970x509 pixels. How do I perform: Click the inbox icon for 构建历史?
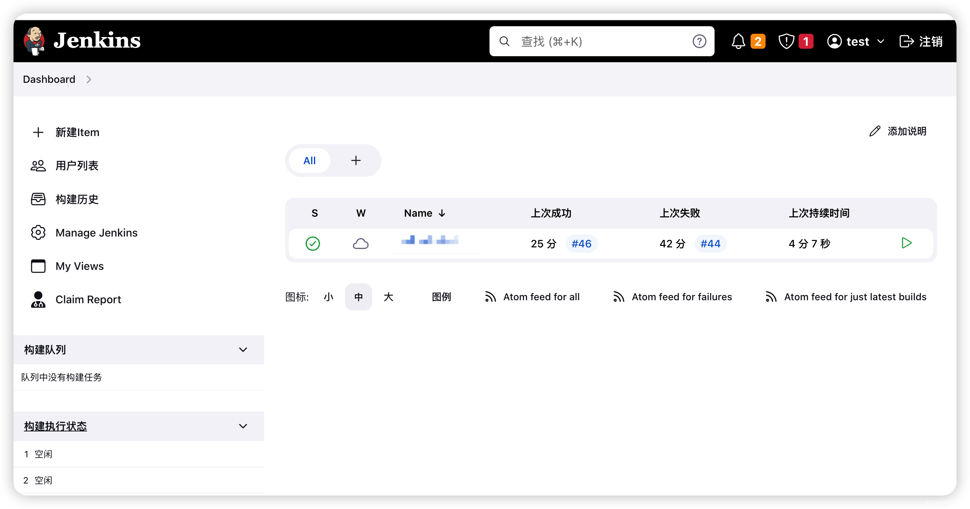(x=38, y=199)
